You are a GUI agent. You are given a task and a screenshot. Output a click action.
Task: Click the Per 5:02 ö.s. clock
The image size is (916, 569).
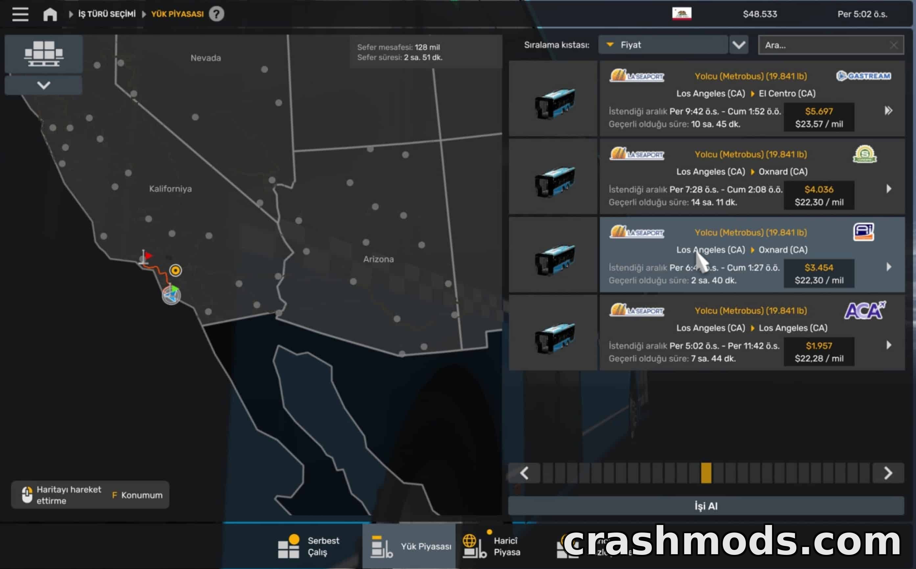coord(862,14)
